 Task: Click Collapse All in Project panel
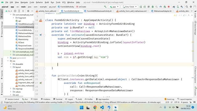(23, 11)
